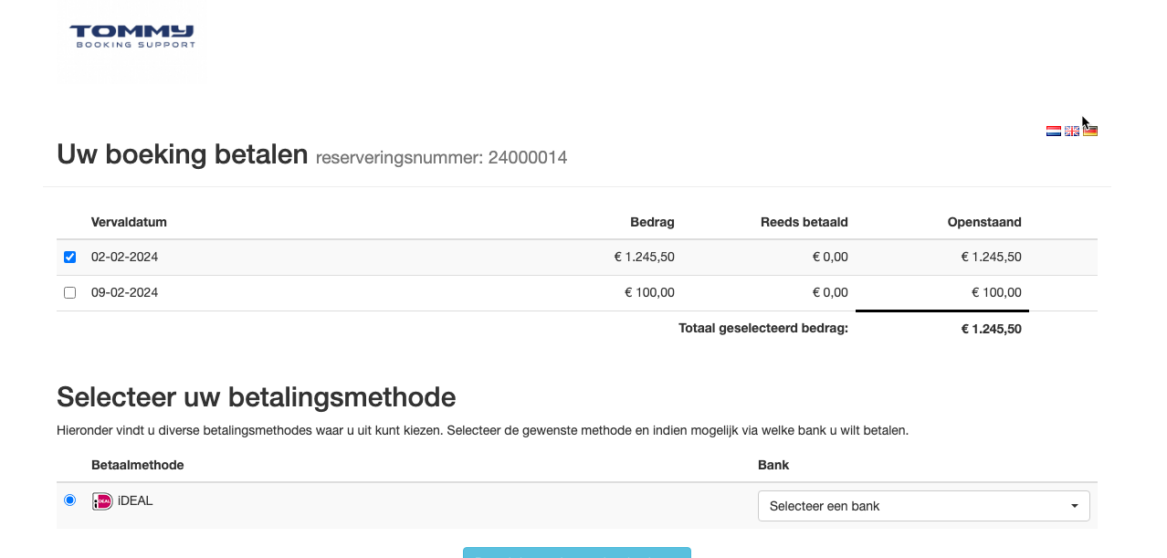The image size is (1167, 558).
Task: Click the bank dropdown arrow caret
Action: (1074, 507)
